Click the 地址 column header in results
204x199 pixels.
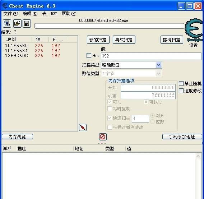pos(17,39)
